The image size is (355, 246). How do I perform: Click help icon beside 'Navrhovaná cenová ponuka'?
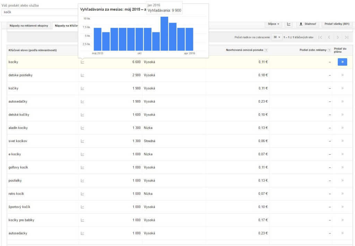pyautogui.click(x=266, y=50)
